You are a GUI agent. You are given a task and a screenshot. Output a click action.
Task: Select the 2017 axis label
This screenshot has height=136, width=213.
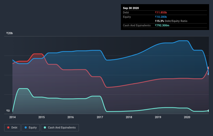100,117
